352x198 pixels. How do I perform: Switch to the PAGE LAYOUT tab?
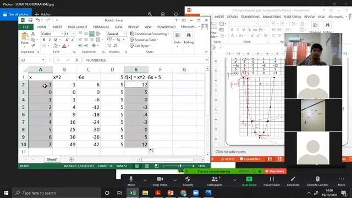78,27
